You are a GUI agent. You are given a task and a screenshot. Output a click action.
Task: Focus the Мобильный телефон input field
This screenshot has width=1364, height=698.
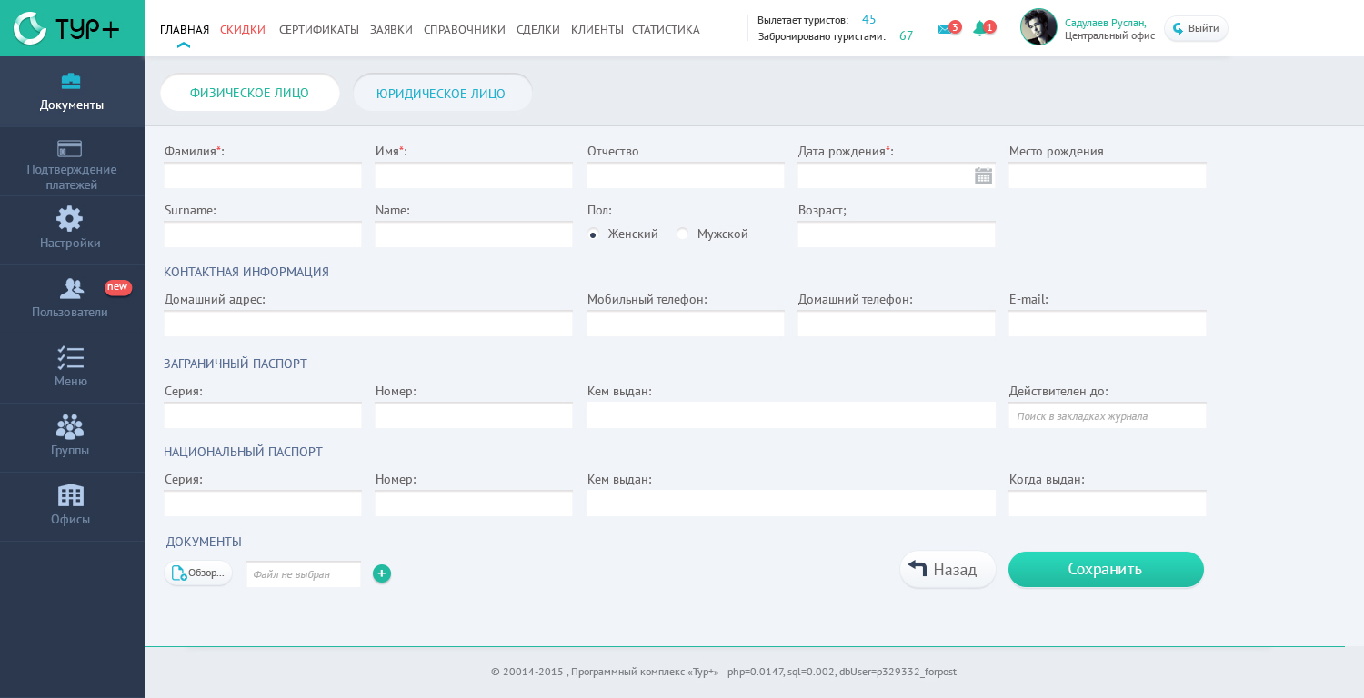[686, 324]
